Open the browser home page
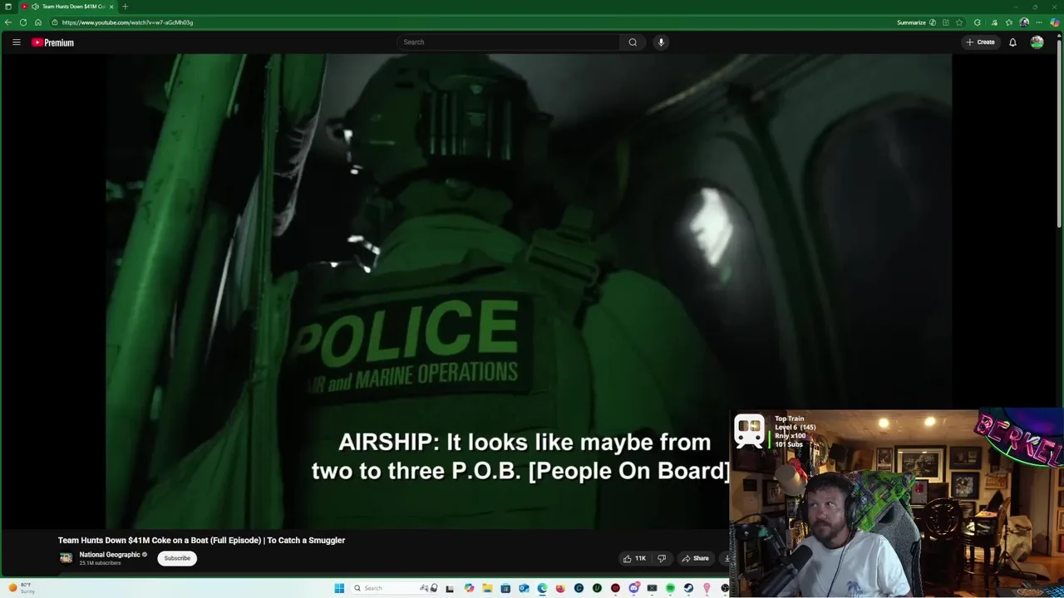 point(38,22)
